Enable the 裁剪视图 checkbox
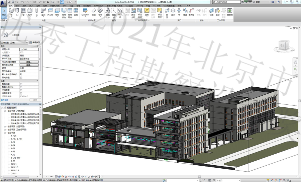The width and height of the screenshot is (301, 182). (21, 84)
